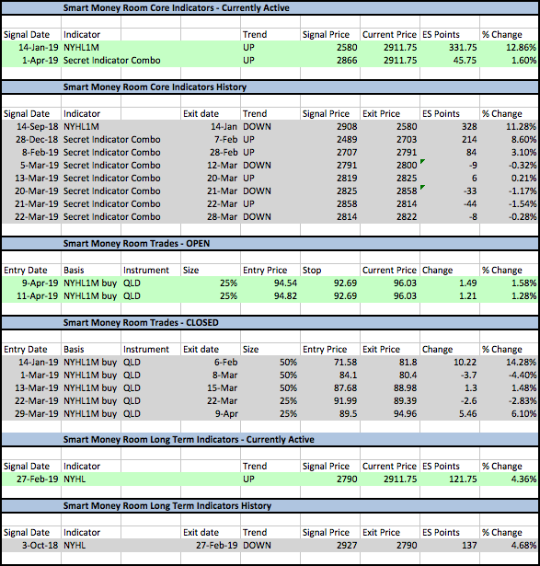Click entry price 94.82 cell
540x566 pixels.
coord(285,296)
